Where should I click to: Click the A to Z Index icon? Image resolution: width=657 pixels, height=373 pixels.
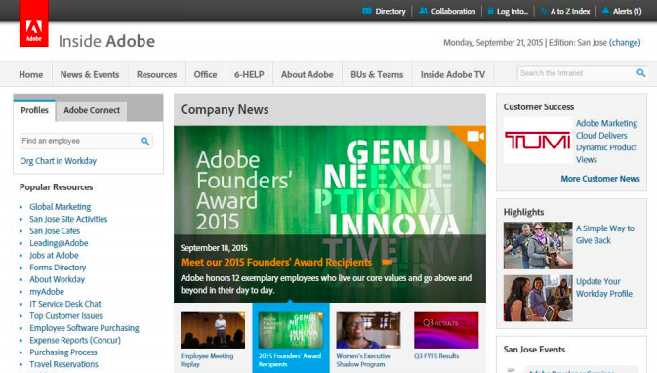tap(544, 11)
